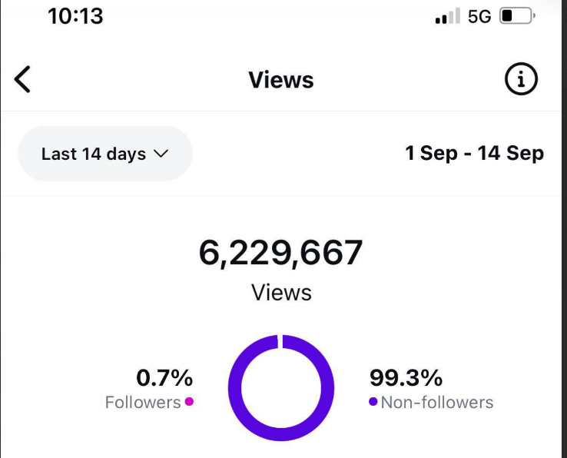Click the purple donut chart ring
This screenshot has width=567, height=458.
pos(238,388)
